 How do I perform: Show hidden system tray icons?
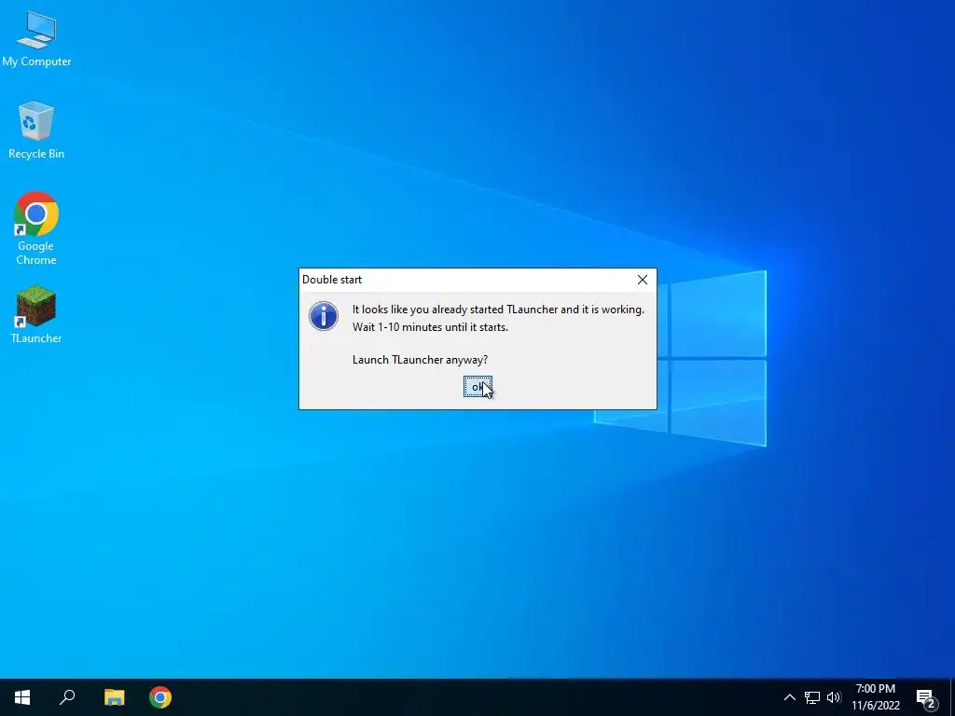coord(789,697)
